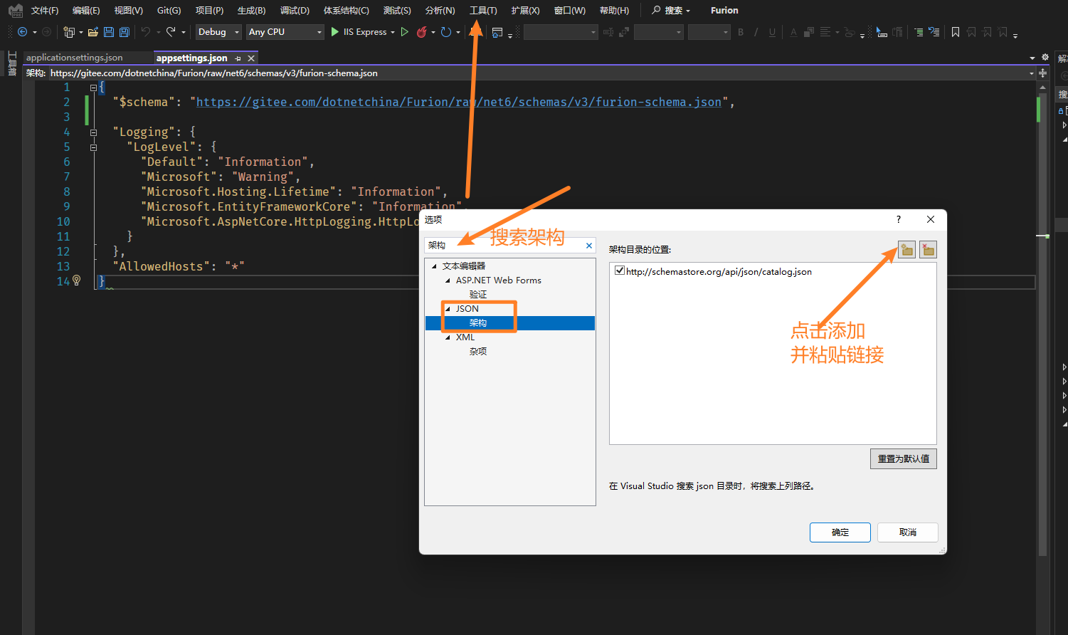Screen dimensions: 1068x635
Task: Collapse the Logging block in editor
Action: (93, 132)
